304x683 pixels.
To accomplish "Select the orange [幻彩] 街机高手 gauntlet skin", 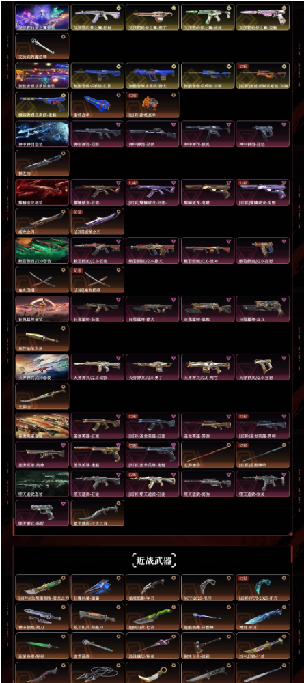I will (152, 104).
